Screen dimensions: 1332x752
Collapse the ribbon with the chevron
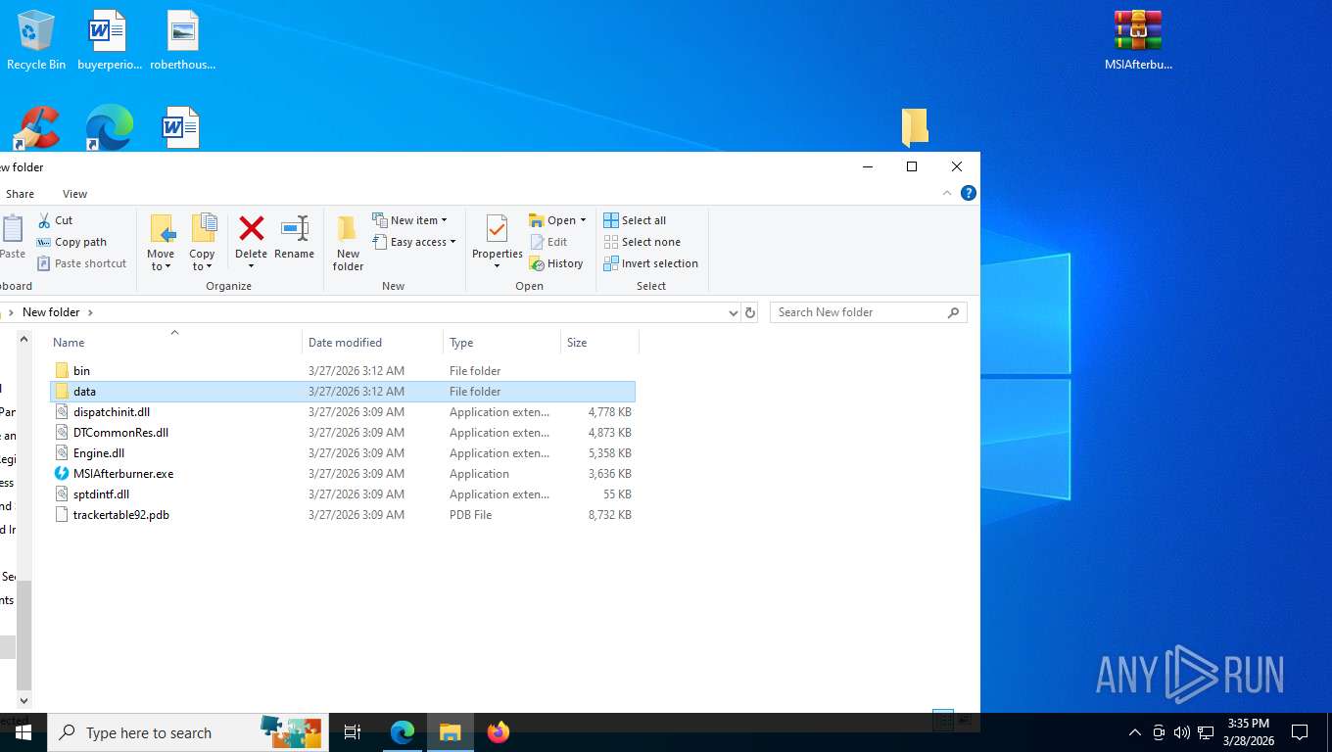pos(947,194)
